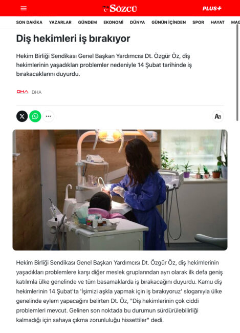
Task: Click the page vertical scrollbar
Action: point(237,73)
